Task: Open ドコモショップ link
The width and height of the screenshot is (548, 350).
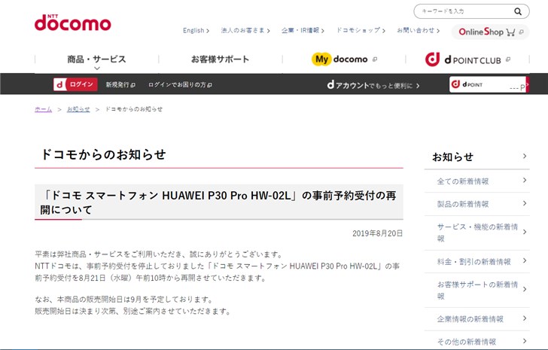Action: tap(361, 30)
